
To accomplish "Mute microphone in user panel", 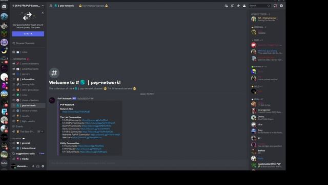I will (x=33, y=166).
